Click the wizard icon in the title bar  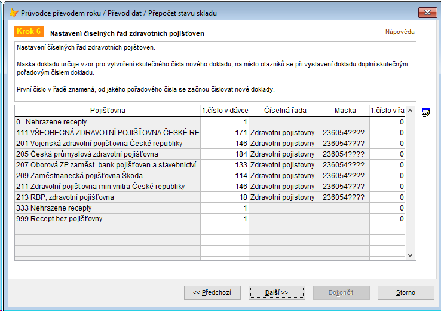pos(13,13)
